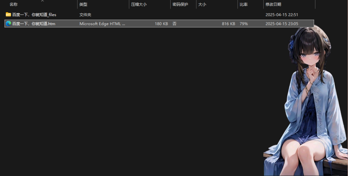Click the 2025-04-15 22:51 modified date

click(x=281, y=15)
